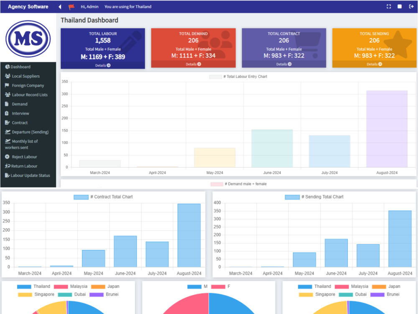The height and width of the screenshot is (314, 418).
Task: Click the Agency Software brand title
Action: [x=28, y=7]
